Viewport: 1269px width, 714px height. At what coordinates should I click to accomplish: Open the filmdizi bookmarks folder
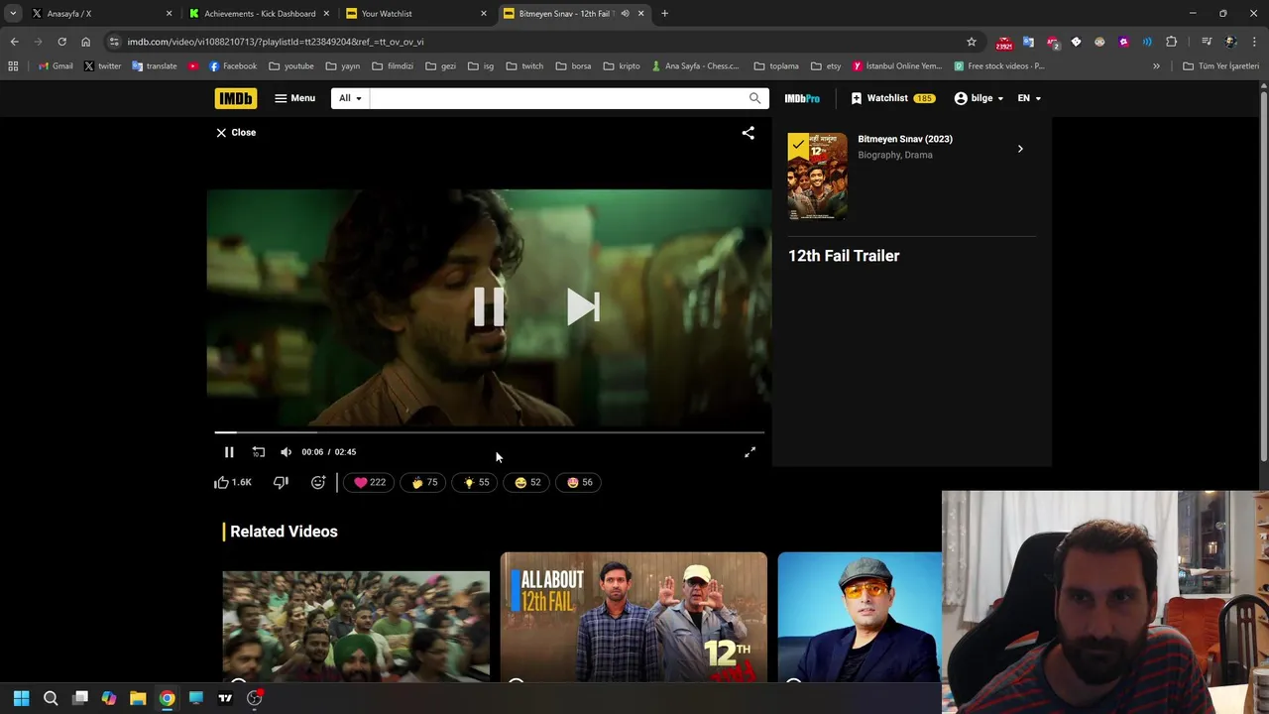click(394, 66)
